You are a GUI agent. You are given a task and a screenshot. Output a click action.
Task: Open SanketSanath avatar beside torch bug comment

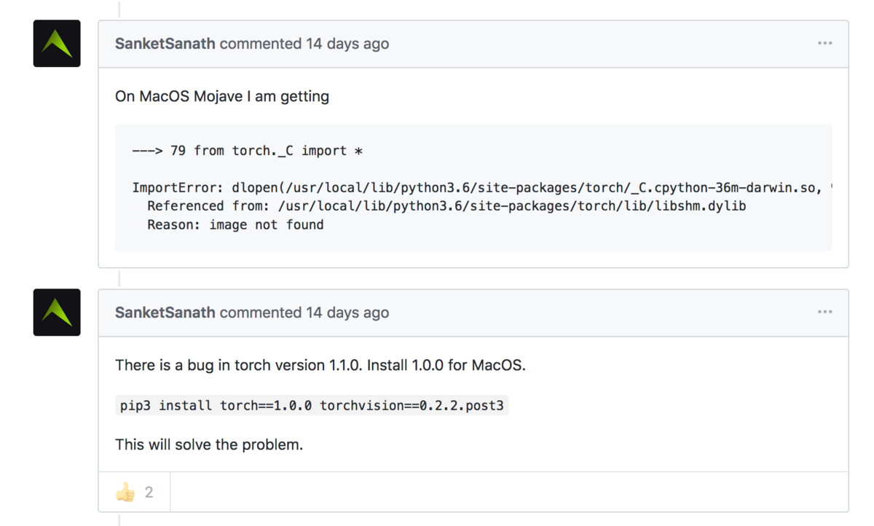57,313
